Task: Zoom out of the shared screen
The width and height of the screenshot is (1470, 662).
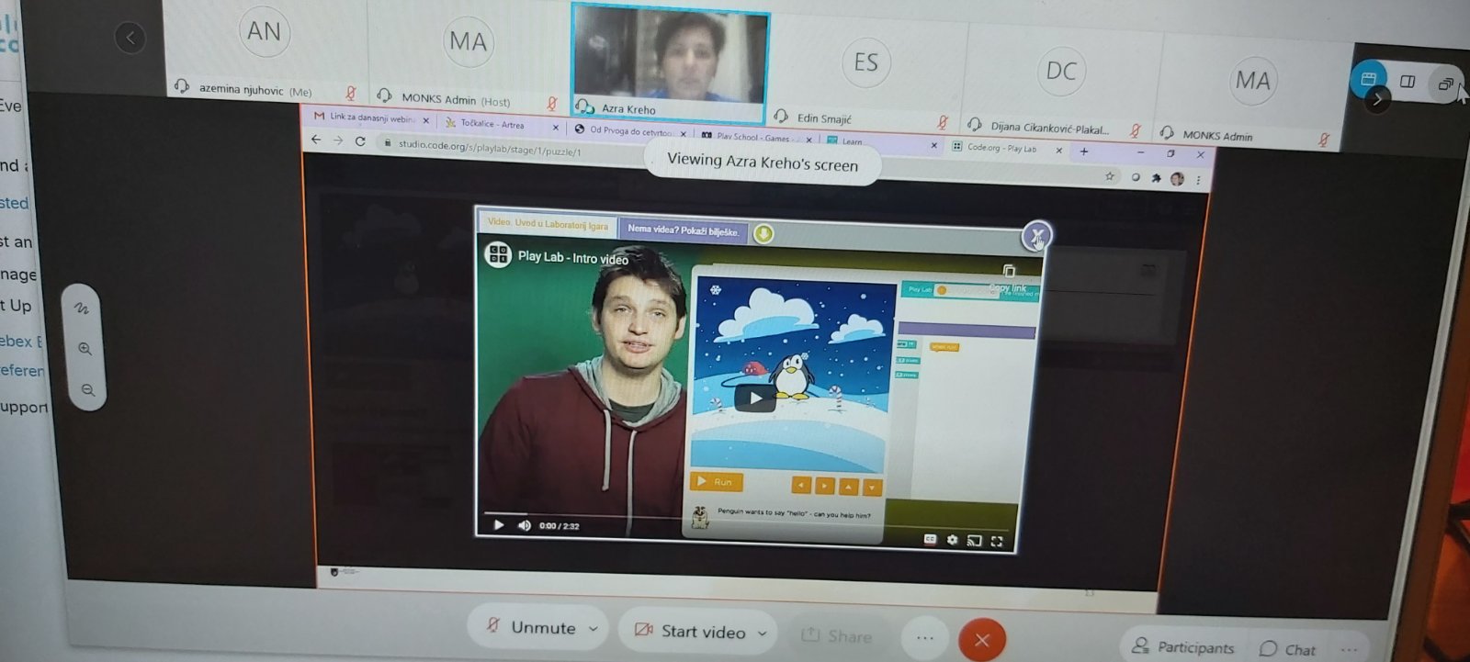Action: pyautogui.click(x=87, y=390)
